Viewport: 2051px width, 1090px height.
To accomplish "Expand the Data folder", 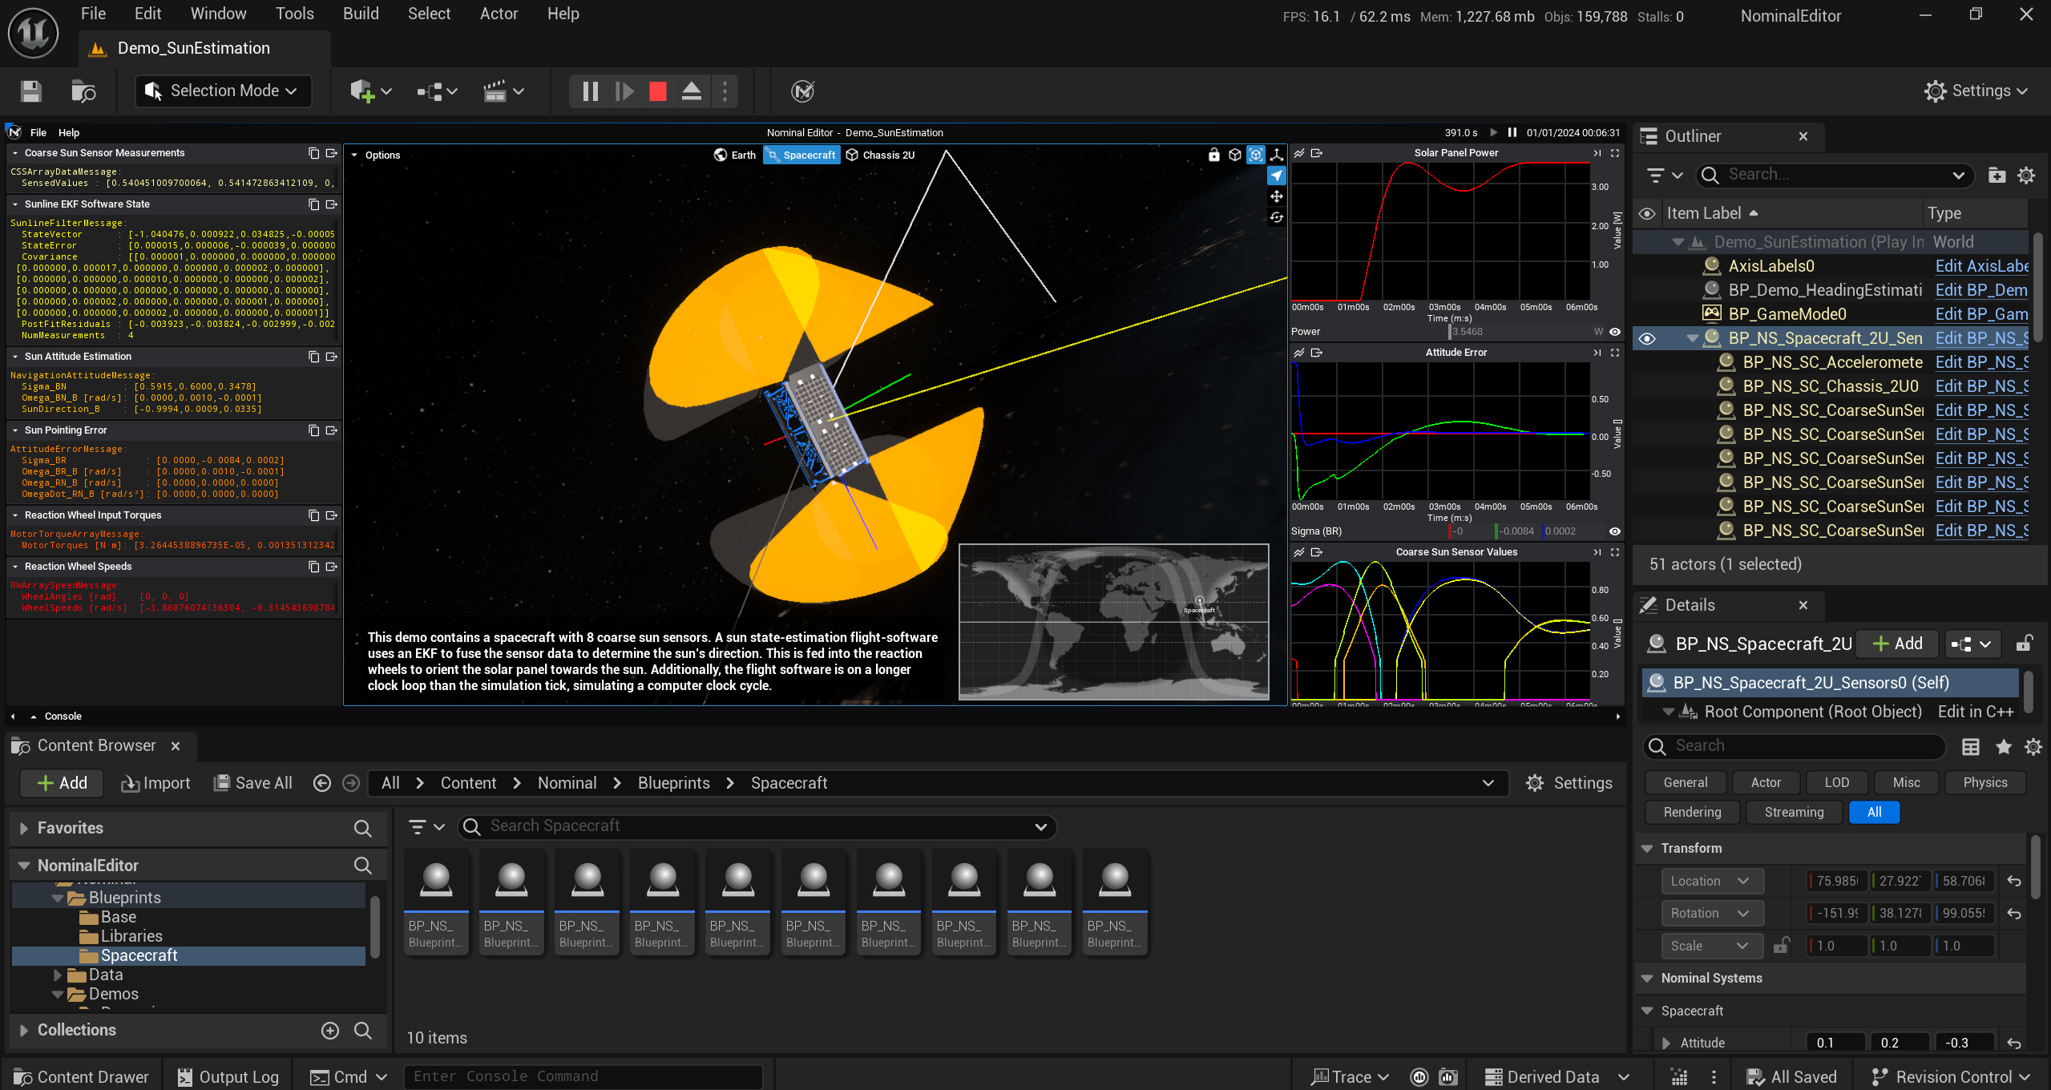I will (x=57, y=975).
